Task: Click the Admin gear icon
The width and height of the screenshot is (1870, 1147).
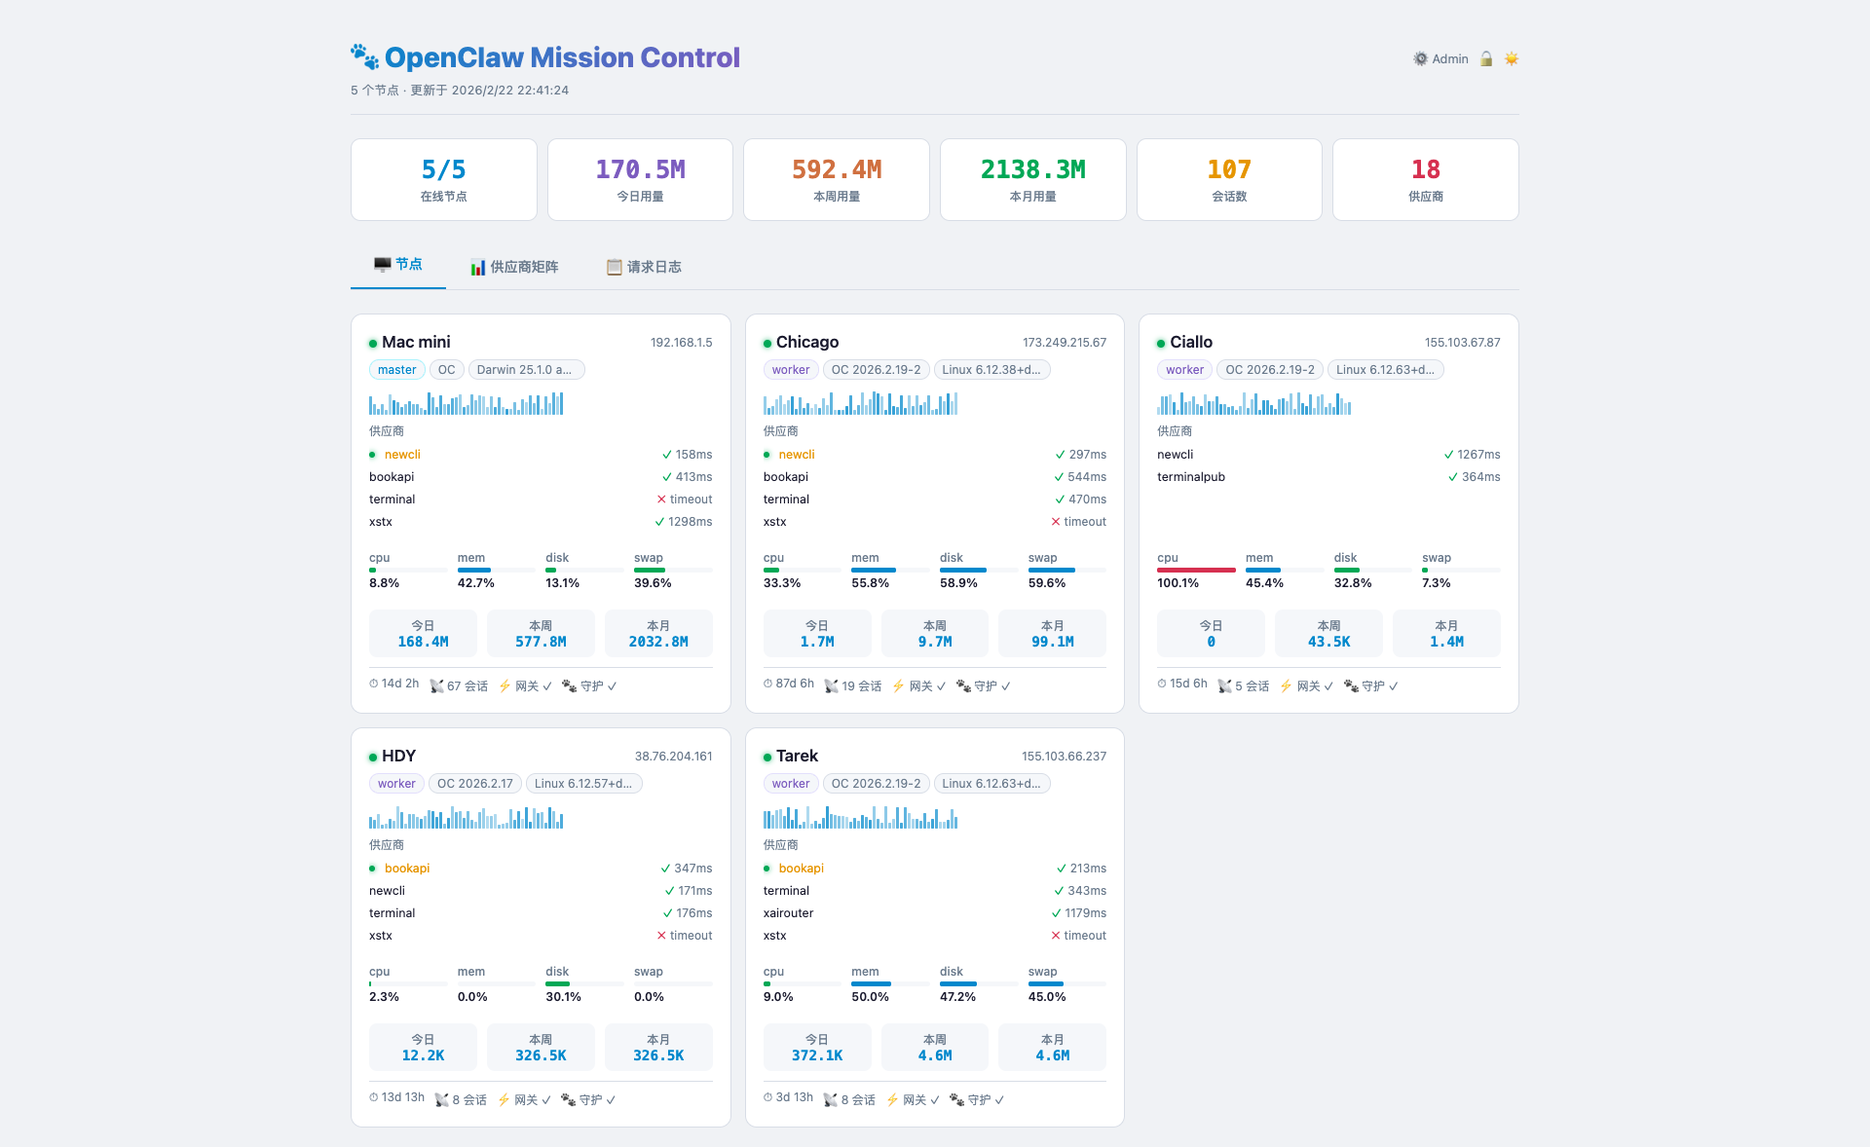Action: 1420,59
